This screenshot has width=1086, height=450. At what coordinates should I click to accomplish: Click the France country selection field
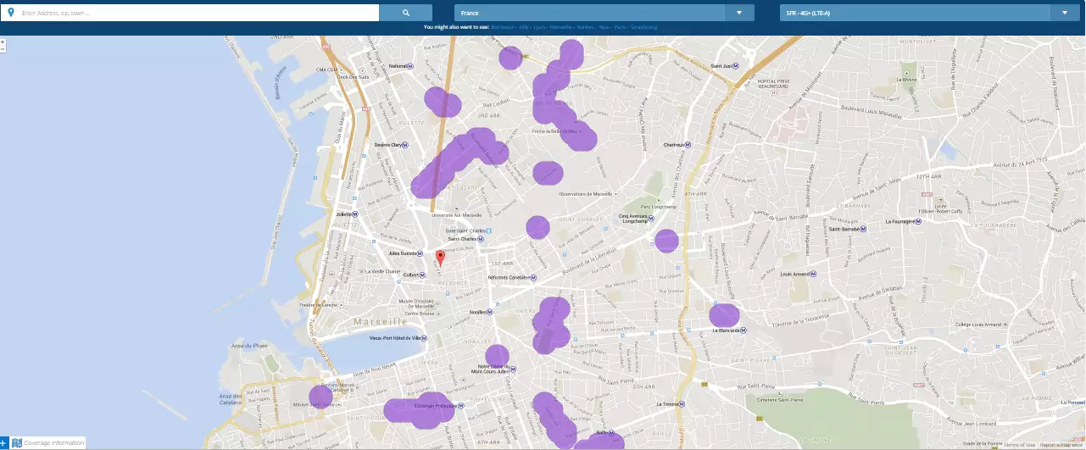(x=589, y=13)
